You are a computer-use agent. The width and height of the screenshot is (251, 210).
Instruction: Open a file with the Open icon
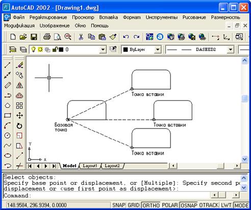[23, 37]
